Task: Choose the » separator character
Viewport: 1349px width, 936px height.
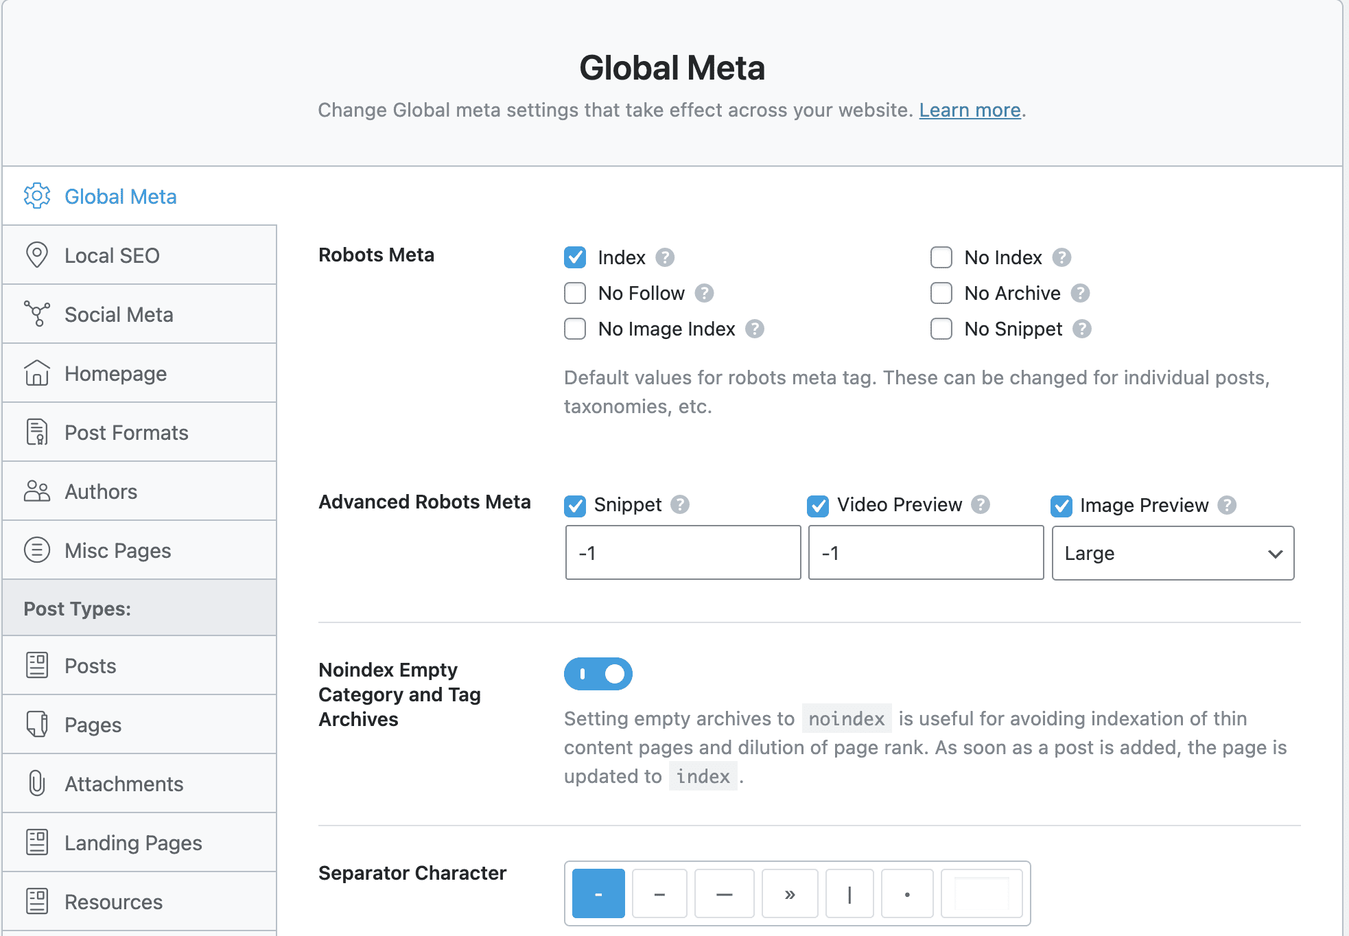Action: coord(790,893)
